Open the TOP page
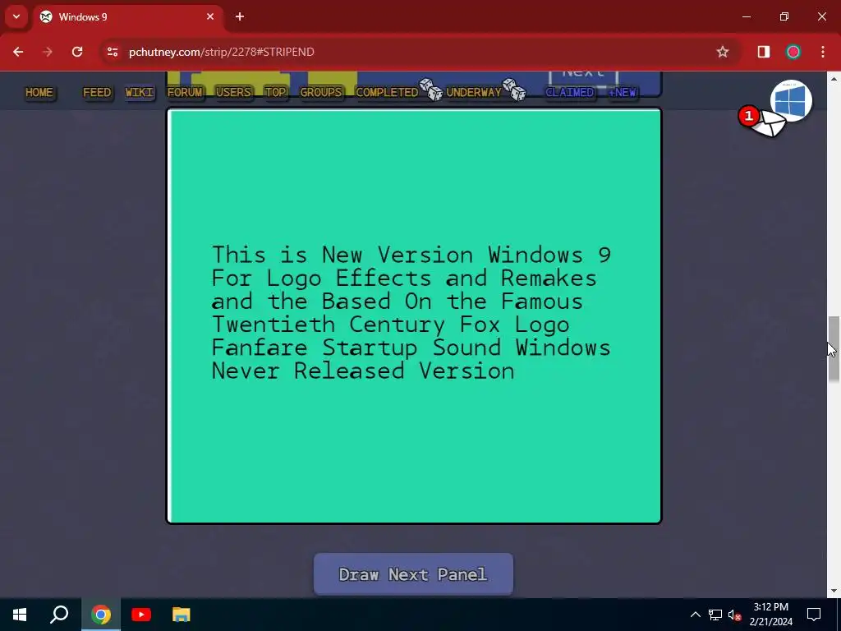The width and height of the screenshot is (841, 631). click(276, 92)
